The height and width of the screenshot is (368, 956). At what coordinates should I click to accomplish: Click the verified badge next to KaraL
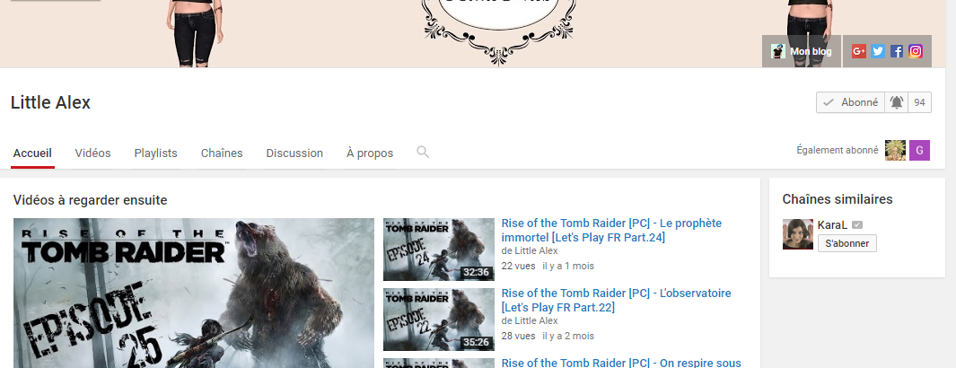click(x=857, y=224)
